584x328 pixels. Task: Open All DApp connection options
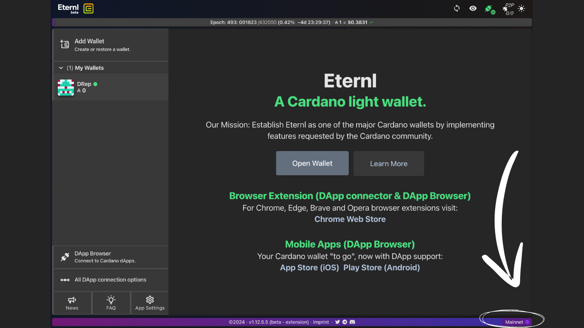(x=111, y=280)
